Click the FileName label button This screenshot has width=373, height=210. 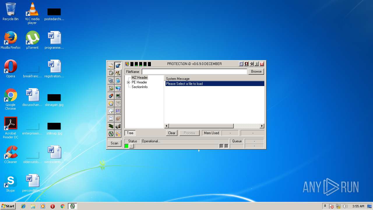133,72
